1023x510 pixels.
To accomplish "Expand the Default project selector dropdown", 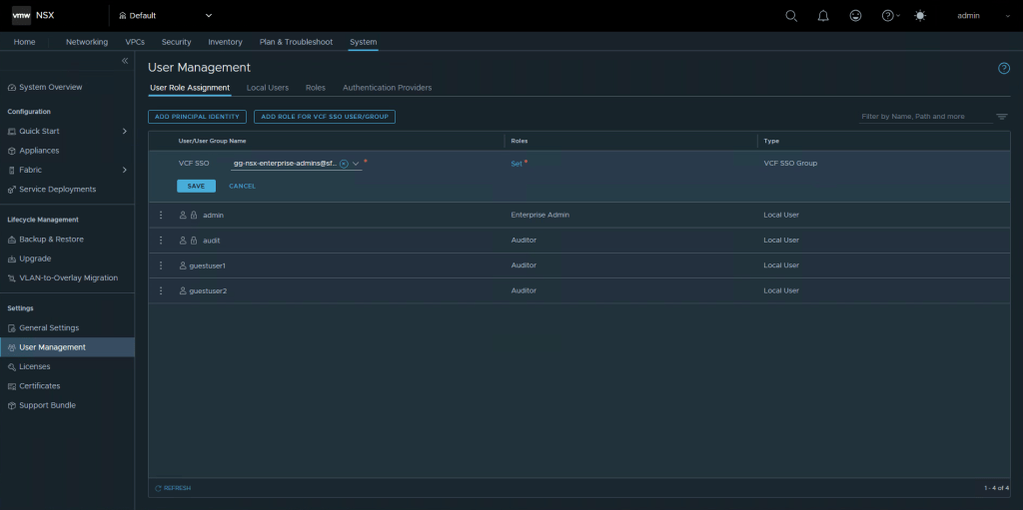I will pos(209,16).
